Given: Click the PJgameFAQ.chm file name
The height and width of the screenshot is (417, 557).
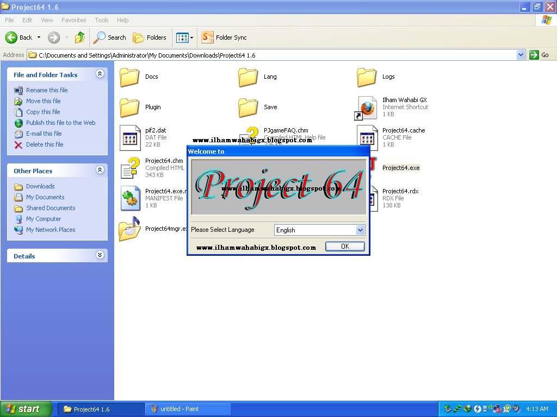Looking at the screenshot, I should (286, 130).
